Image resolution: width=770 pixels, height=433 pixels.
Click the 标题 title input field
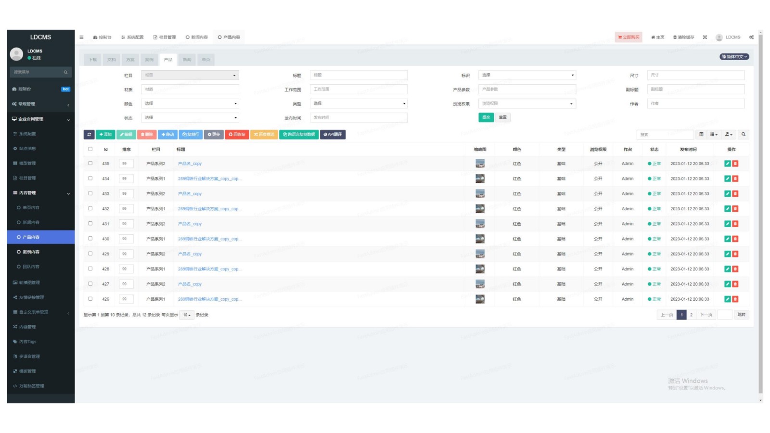[359, 75]
